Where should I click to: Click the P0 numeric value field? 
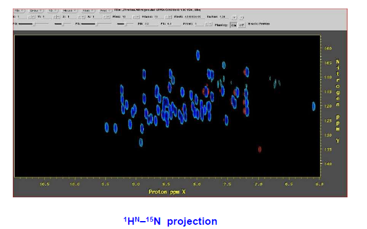click(151, 24)
